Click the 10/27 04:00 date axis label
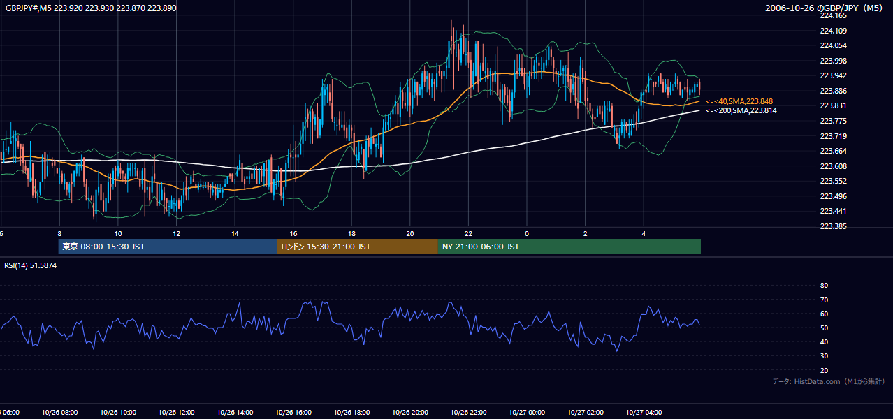This screenshot has width=893, height=419. (x=644, y=413)
